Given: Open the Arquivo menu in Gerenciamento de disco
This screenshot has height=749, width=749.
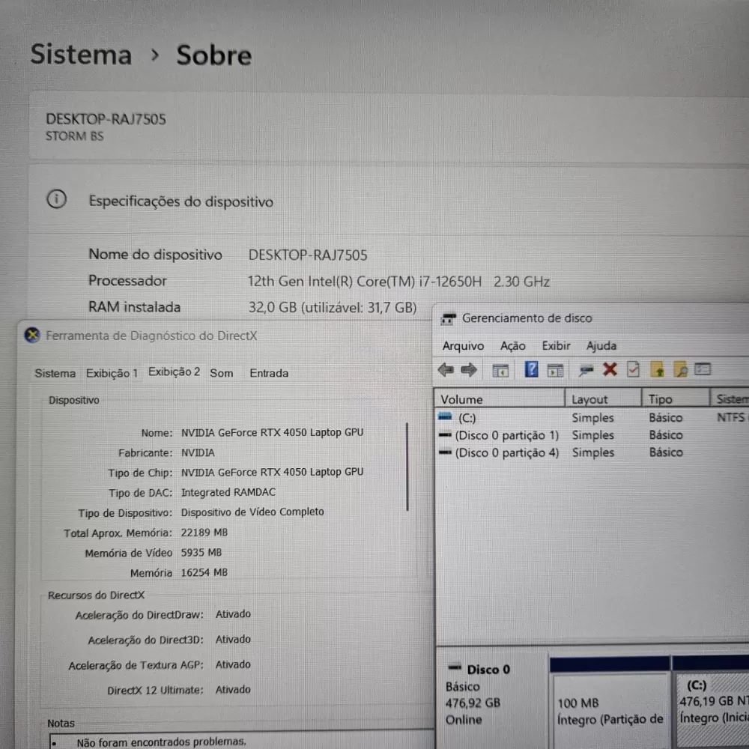Looking at the screenshot, I should click(463, 346).
